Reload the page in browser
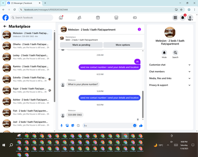 [x=15, y=9]
